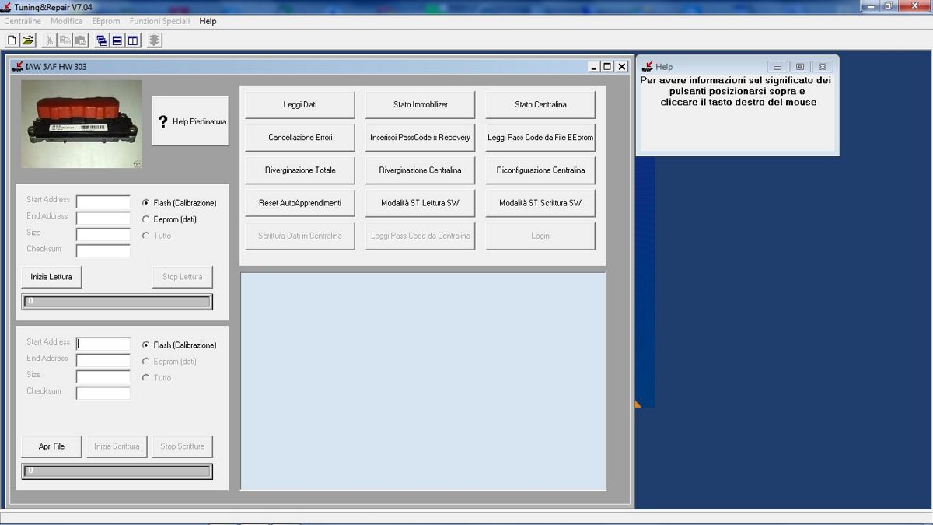The width and height of the screenshot is (933, 525).
Task: Click the Stato Immobilizer button
Action: [x=420, y=104]
